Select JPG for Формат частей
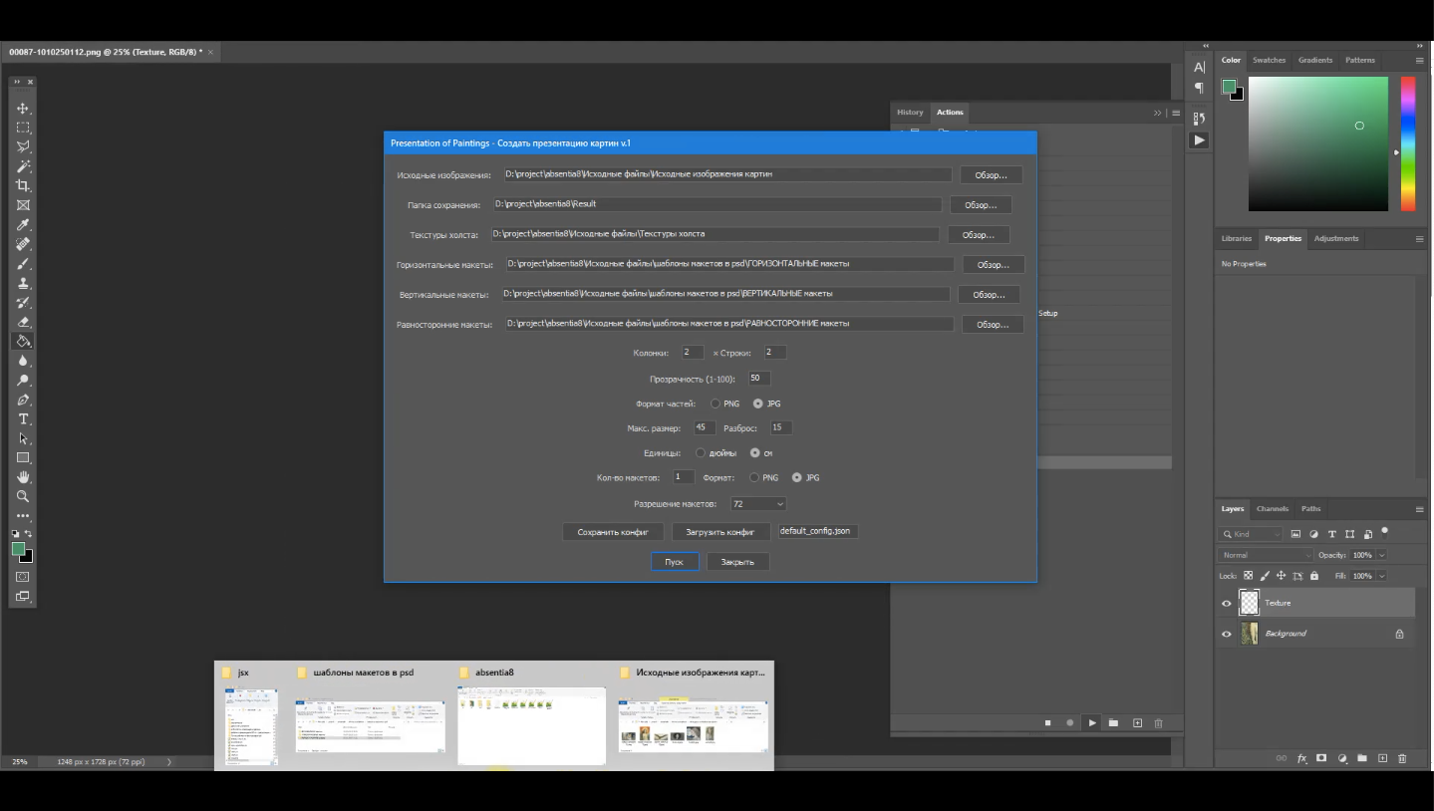The width and height of the screenshot is (1434, 811). 758,404
